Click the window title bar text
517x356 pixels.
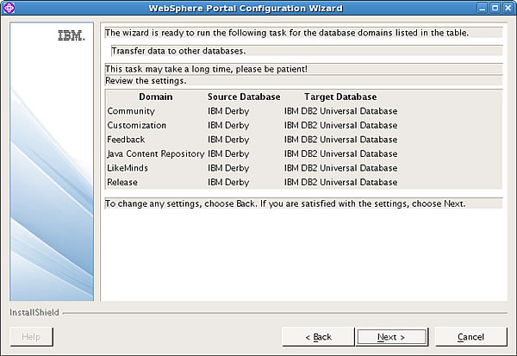click(x=246, y=8)
